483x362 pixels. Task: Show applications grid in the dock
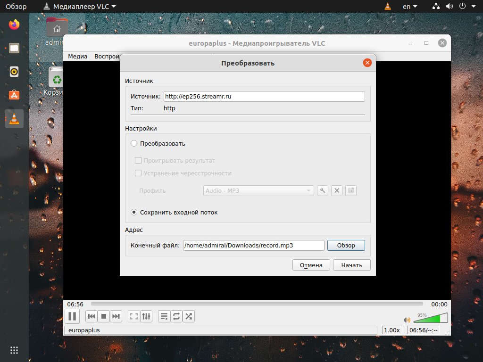(x=14, y=350)
